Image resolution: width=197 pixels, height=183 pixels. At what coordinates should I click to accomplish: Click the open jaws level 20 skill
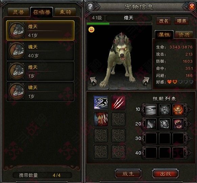coord(178,124)
